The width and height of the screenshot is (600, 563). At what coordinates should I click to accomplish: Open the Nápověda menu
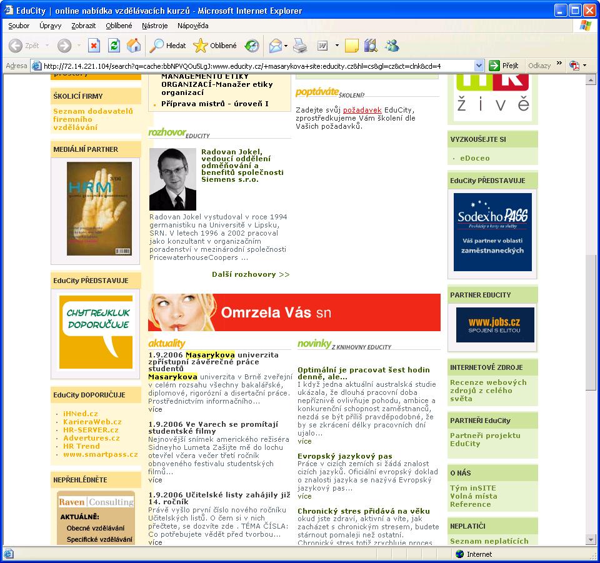coord(193,26)
